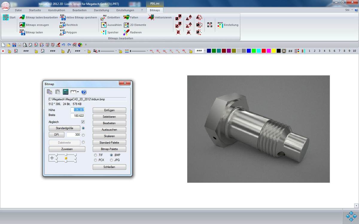The height and width of the screenshot is (224, 359).
Task: Open help in the Bitmap dialog
Action: [84, 92]
